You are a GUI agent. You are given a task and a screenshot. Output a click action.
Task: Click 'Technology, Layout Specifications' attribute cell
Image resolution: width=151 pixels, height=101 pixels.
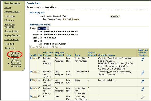pos(114,73)
